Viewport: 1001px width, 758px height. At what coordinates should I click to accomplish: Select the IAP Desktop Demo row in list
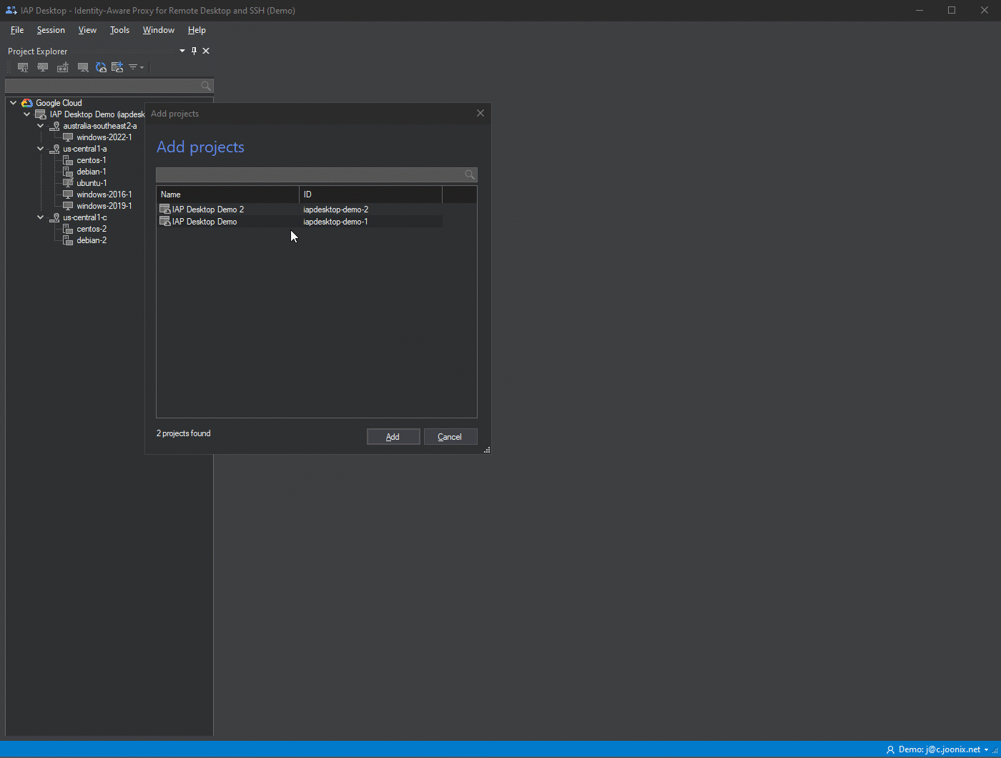click(300, 222)
